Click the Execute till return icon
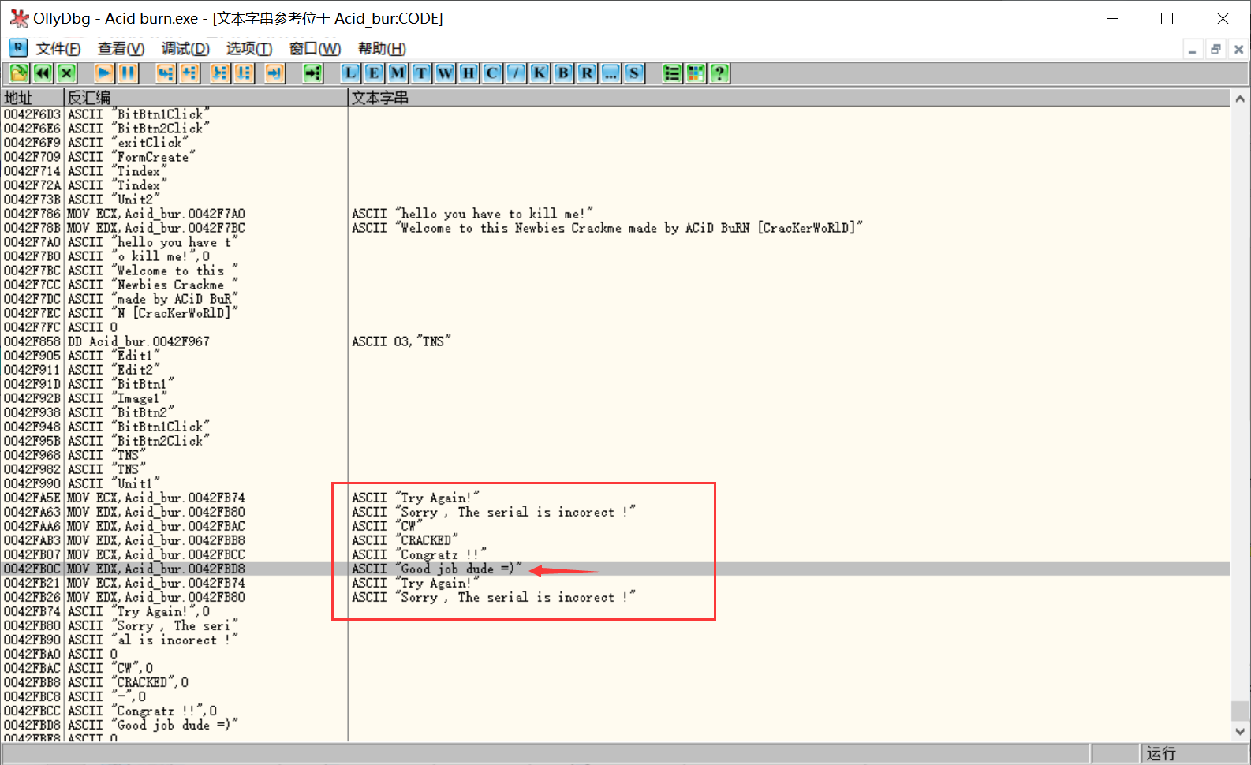 pos(274,73)
